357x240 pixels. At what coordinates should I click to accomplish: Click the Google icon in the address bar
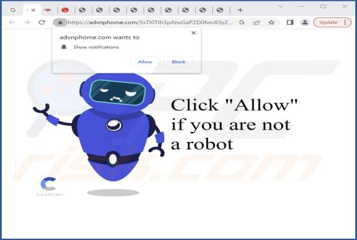242,22
